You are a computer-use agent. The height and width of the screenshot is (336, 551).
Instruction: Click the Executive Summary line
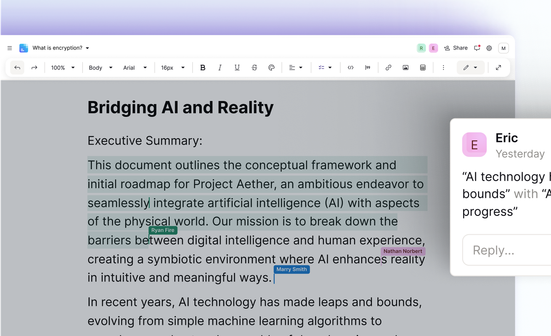pos(145,140)
